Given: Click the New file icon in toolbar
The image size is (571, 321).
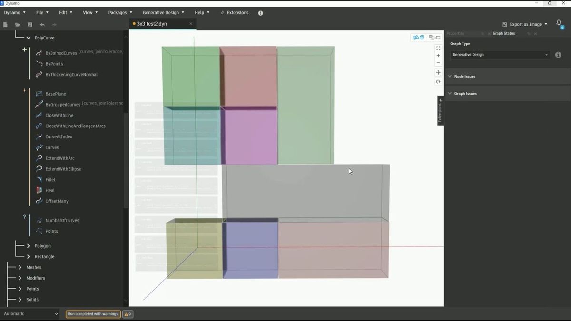Looking at the screenshot, I should (6, 25).
